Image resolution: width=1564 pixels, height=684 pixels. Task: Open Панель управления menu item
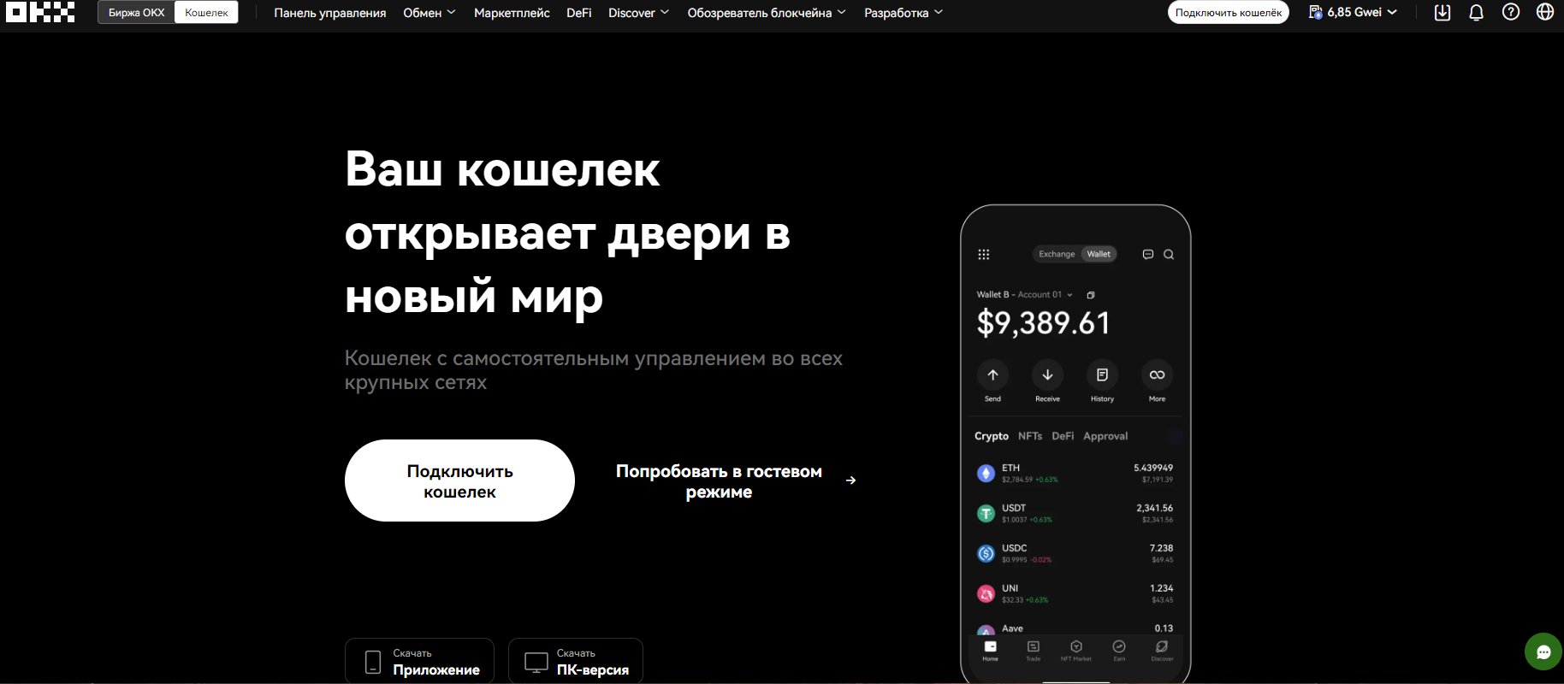(x=330, y=13)
